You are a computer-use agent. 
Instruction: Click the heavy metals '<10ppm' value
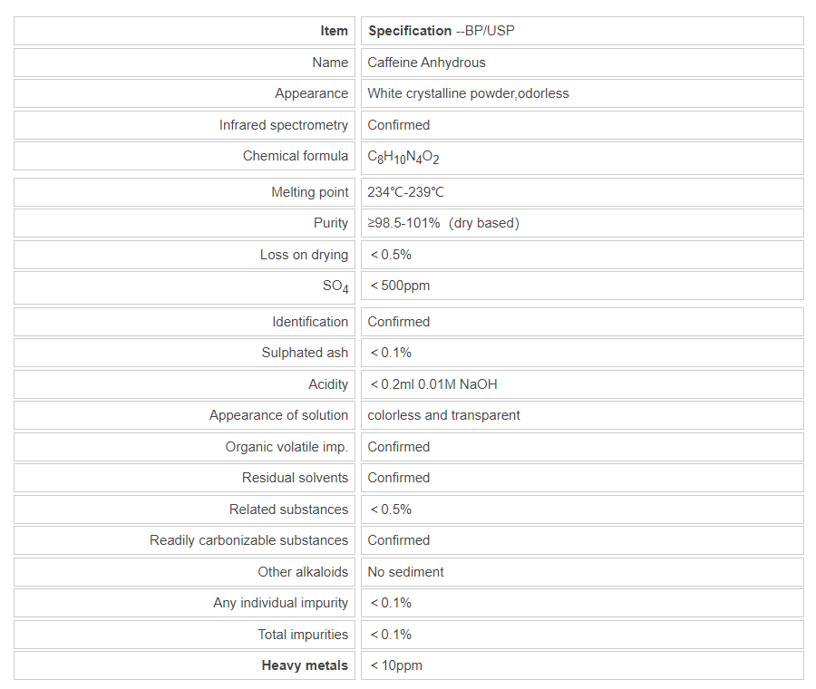pos(396,665)
